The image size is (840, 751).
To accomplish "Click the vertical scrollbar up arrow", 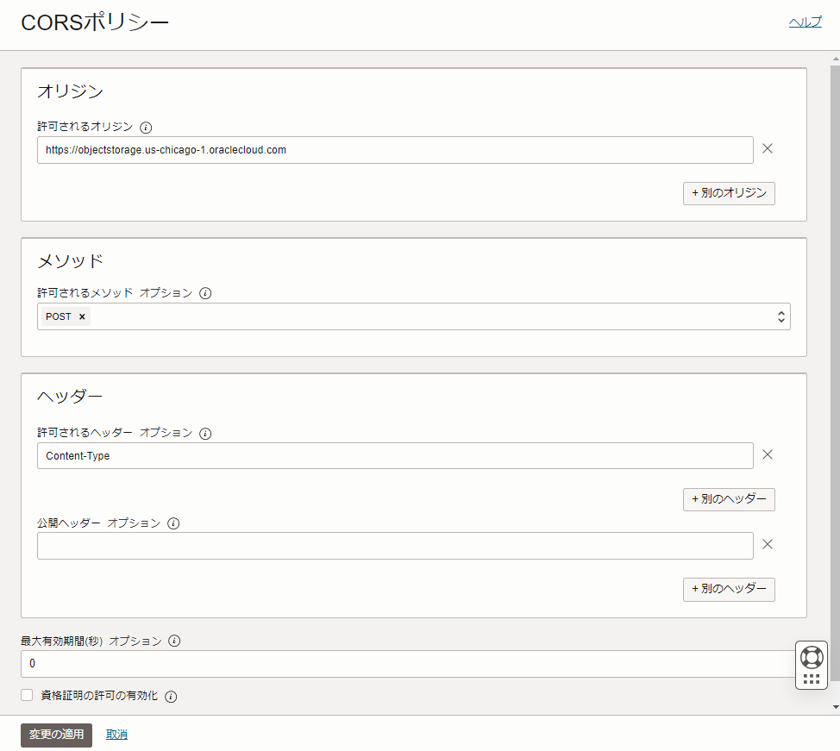I will click(x=835, y=59).
